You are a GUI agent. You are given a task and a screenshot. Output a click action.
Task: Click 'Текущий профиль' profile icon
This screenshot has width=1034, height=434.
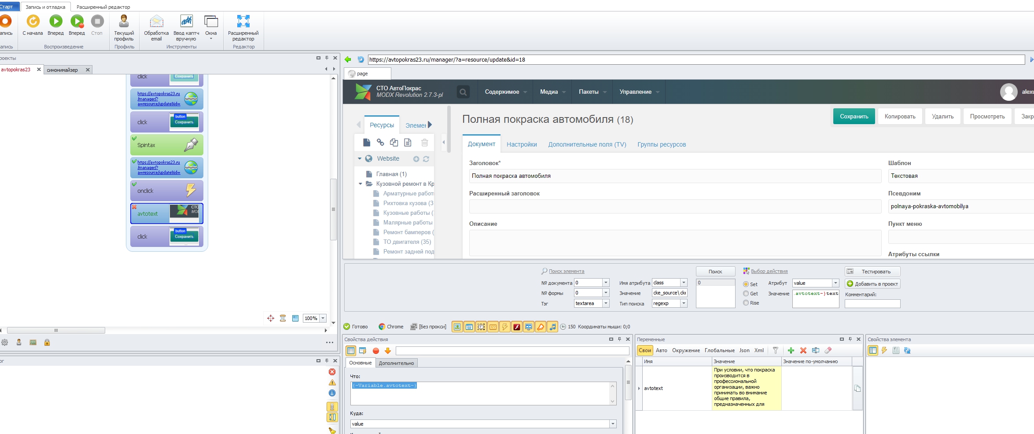[x=124, y=22]
